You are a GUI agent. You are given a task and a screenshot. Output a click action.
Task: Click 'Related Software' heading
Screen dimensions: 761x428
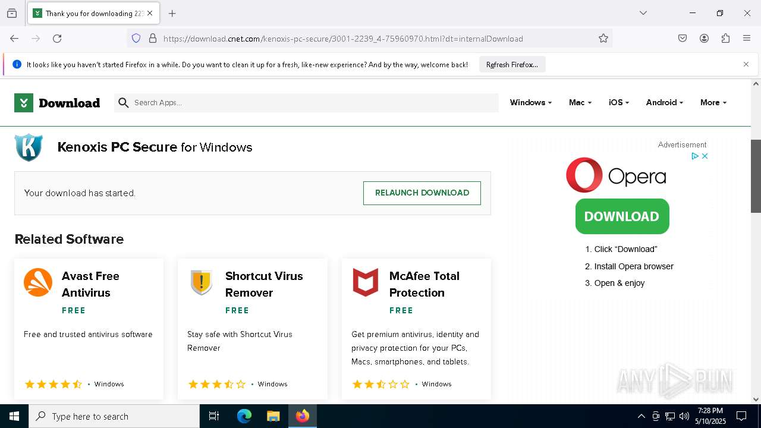point(69,239)
